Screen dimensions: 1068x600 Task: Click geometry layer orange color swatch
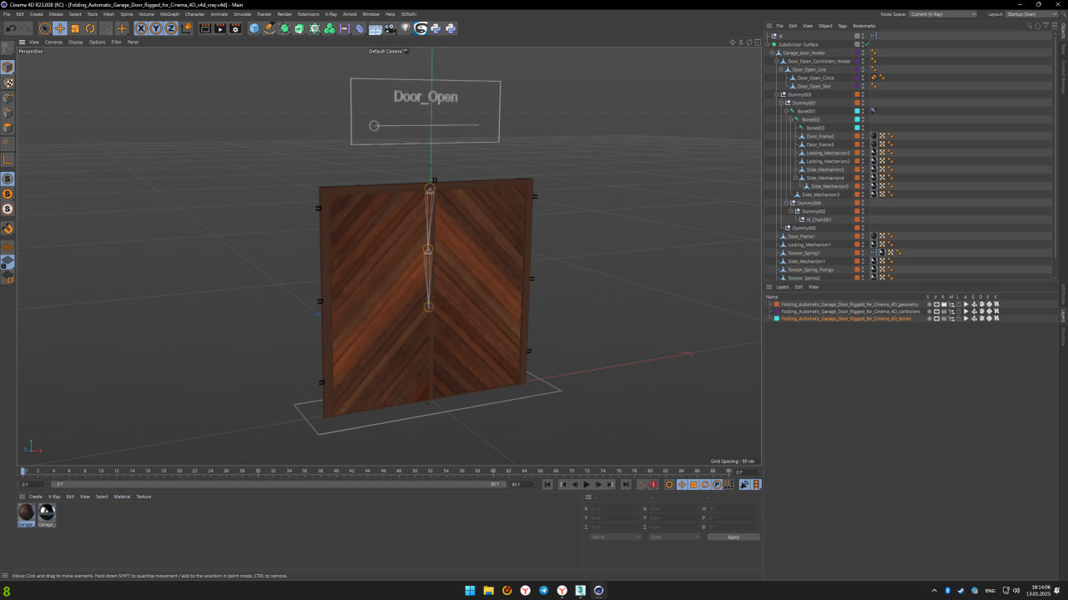click(777, 305)
